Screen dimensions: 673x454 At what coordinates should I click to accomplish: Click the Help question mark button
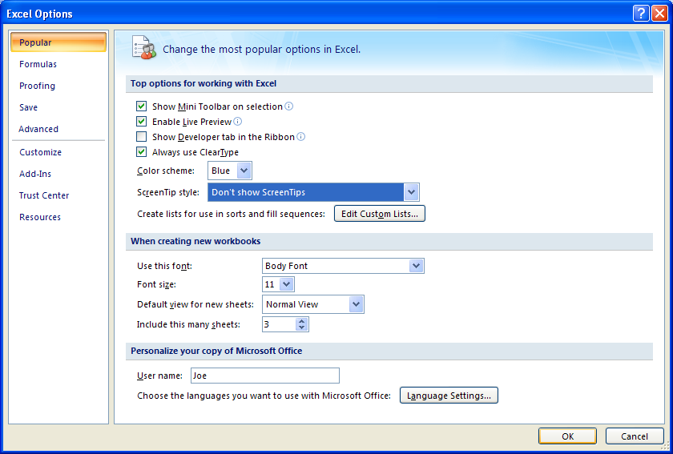click(x=640, y=14)
